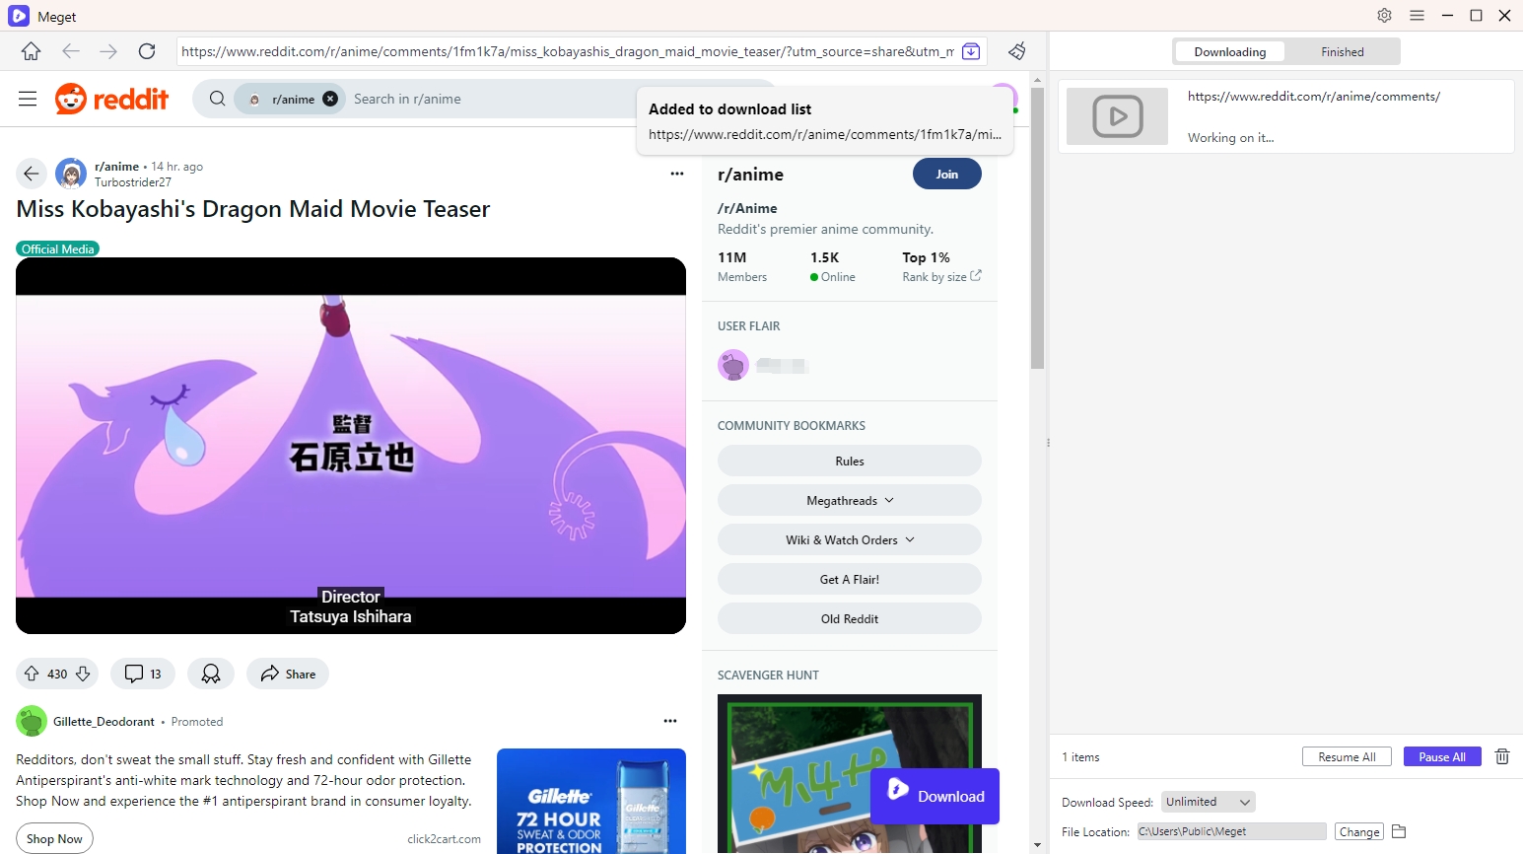Open the Download Speed Unlimited dropdown
Image resolution: width=1523 pixels, height=854 pixels.
(x=1208, y=802)
